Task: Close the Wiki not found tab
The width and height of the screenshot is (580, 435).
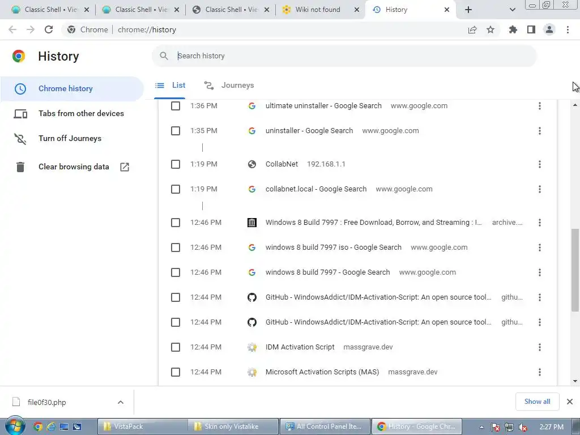Action: click(357, 10)
